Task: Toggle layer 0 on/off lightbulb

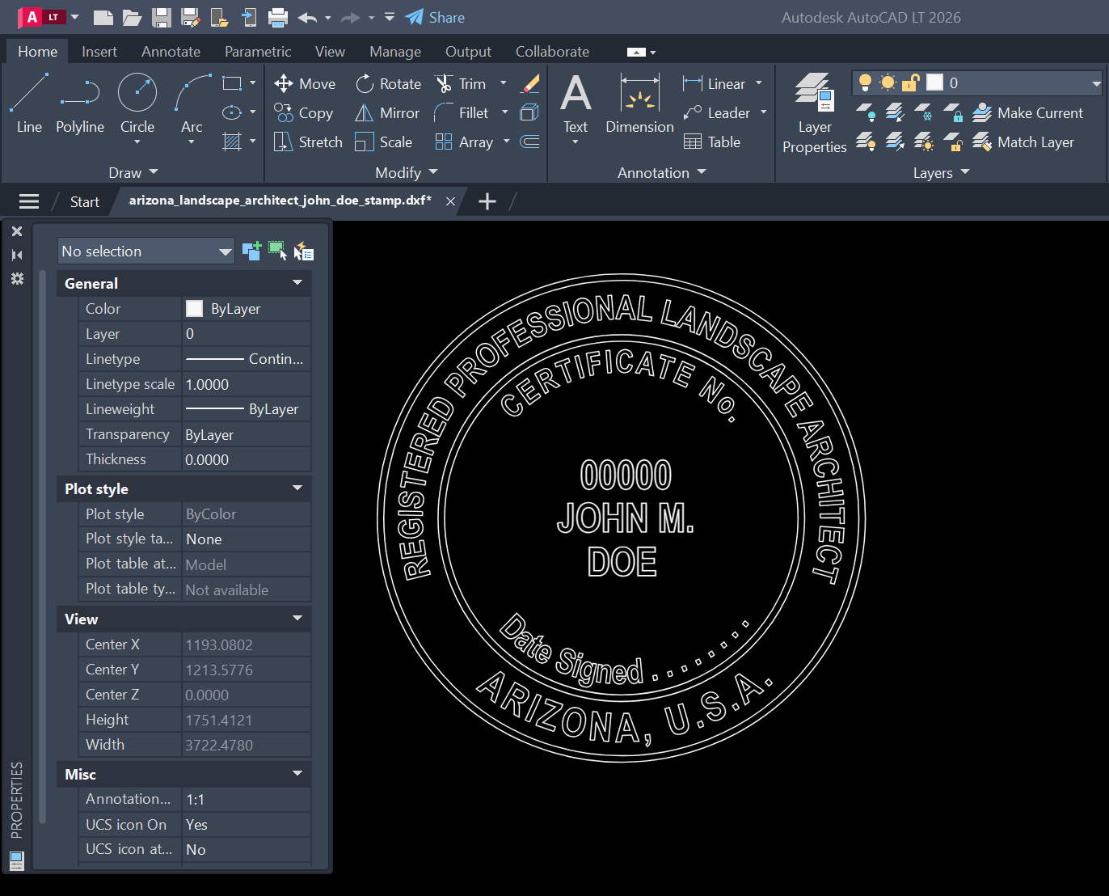Action: (x=865, y=82)
